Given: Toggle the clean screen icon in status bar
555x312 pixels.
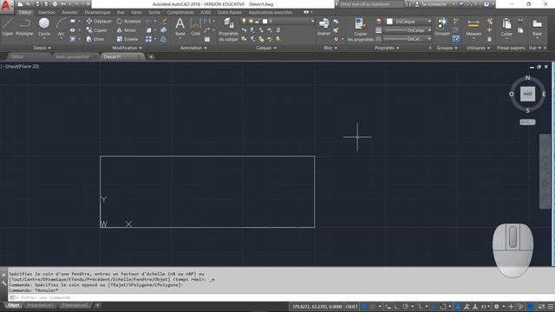Looking at the screenshot, I should 542,306.
